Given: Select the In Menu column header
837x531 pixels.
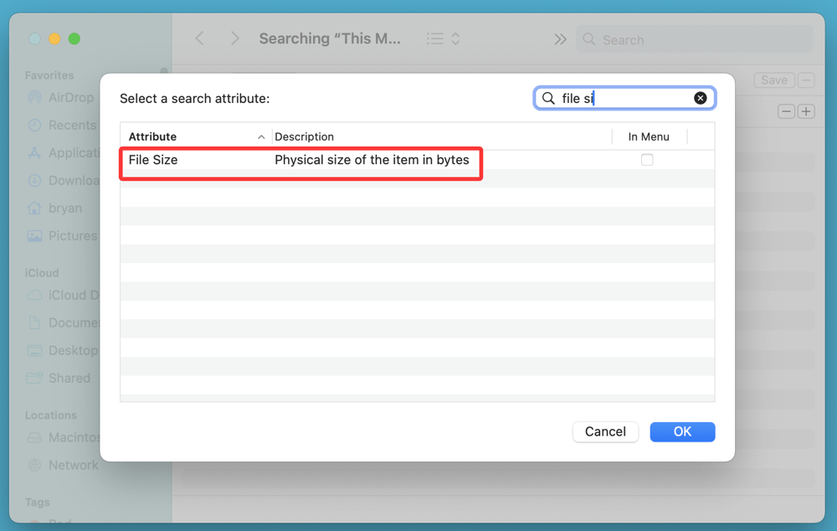Looking at the screenshot, I should pyautogui.click(x=649, y=136).
